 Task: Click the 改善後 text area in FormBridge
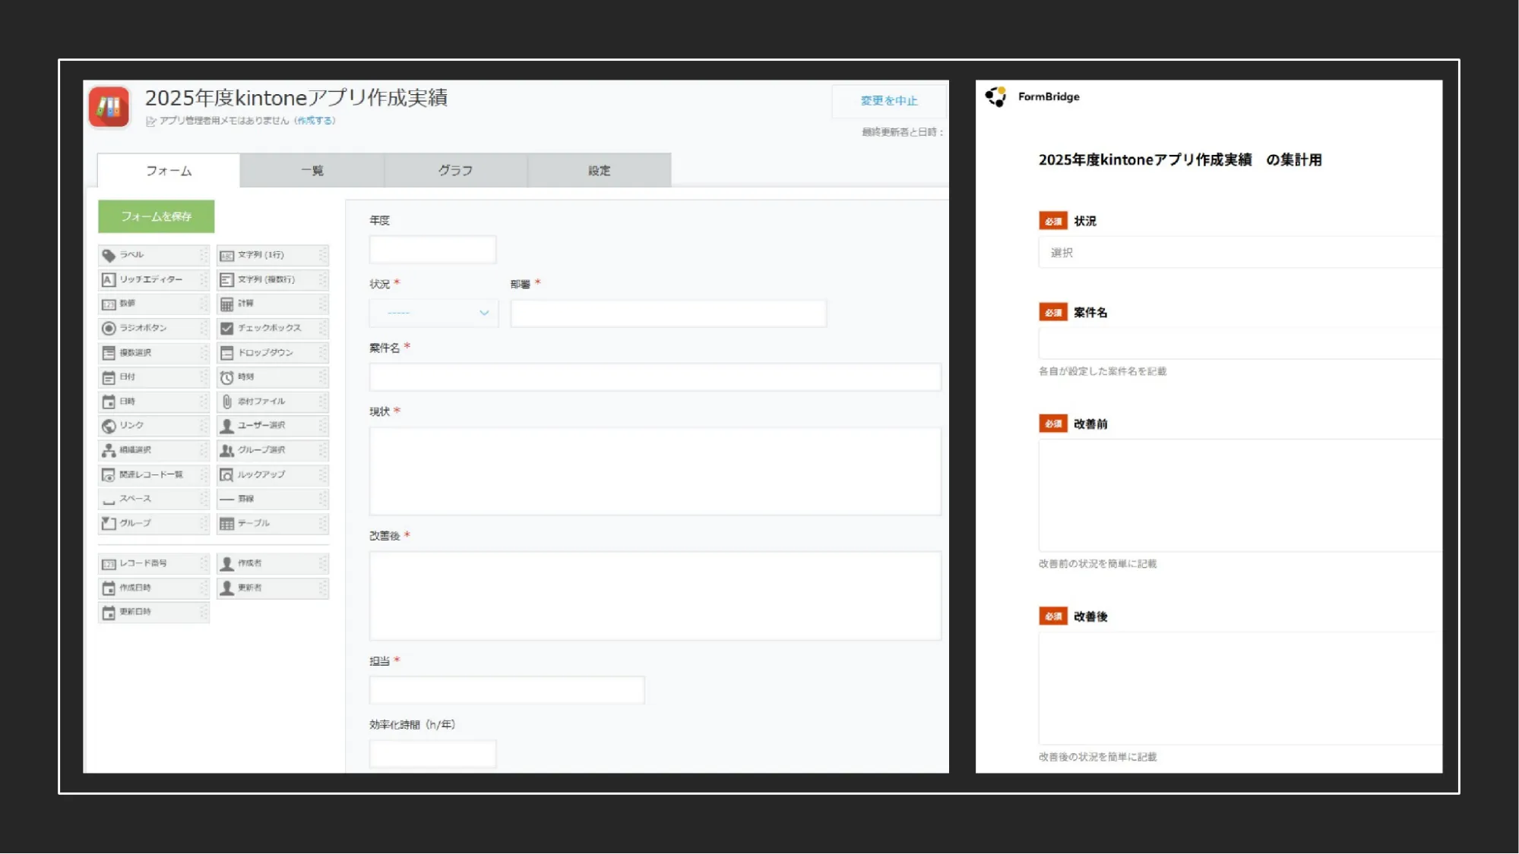[x=1240, y=688]
